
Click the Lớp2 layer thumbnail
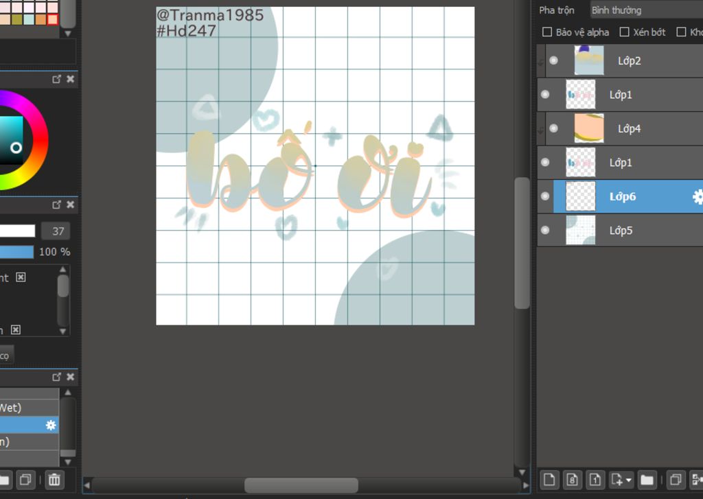tap(589, 60)
